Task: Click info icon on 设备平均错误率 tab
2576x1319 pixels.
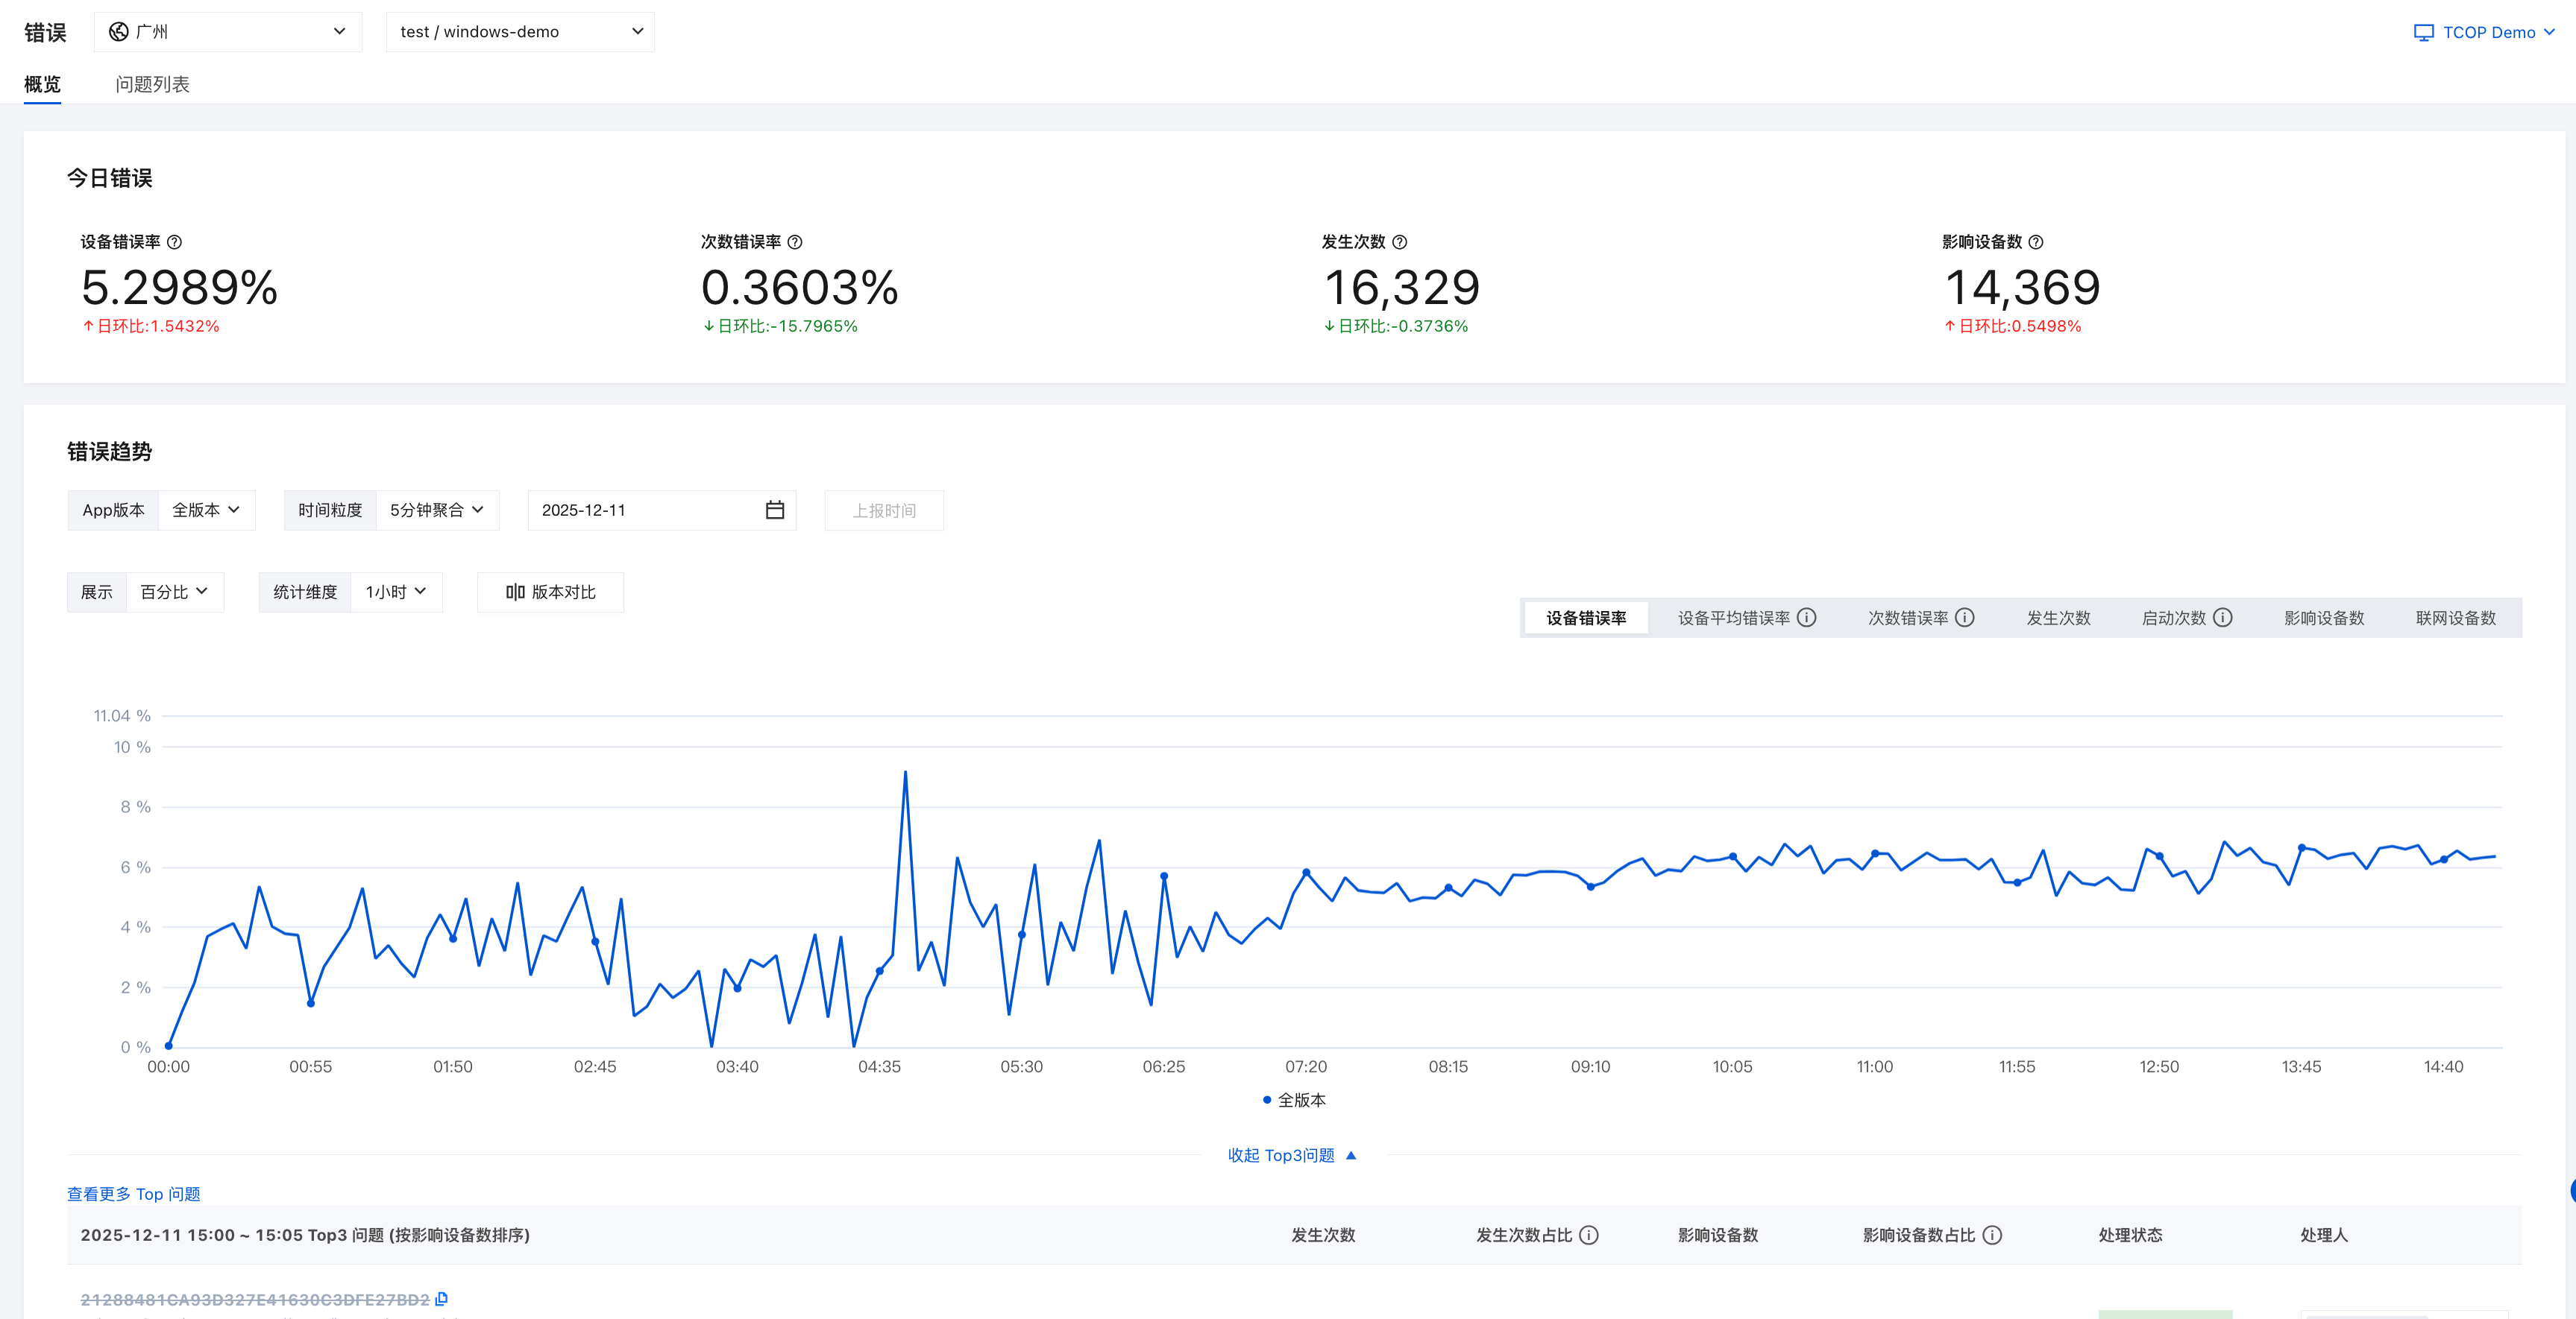Action: [x=1807, y=618]
